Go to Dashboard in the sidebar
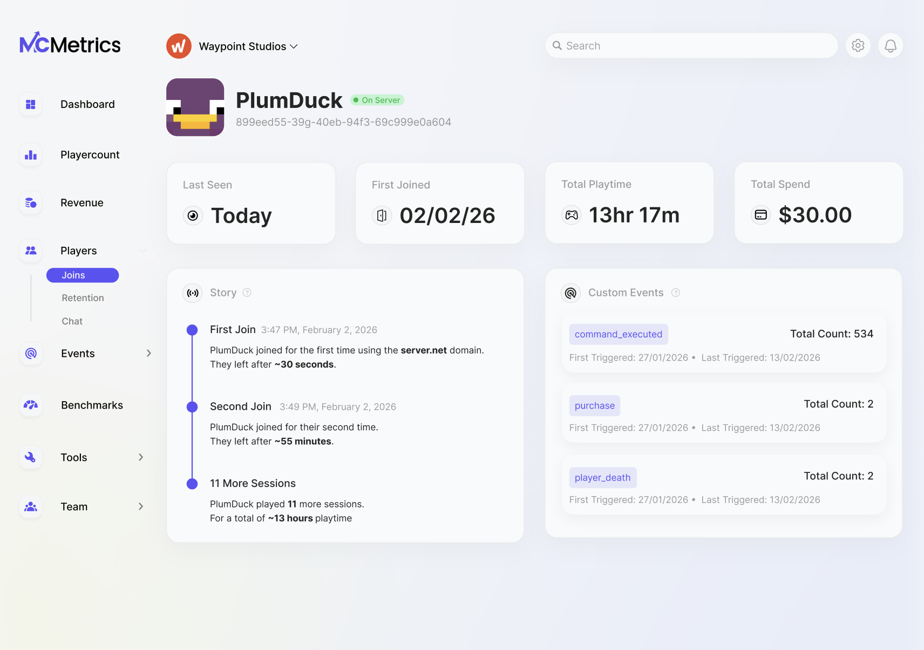The width and height of the screenshot is (924, 650). [87, 104]
